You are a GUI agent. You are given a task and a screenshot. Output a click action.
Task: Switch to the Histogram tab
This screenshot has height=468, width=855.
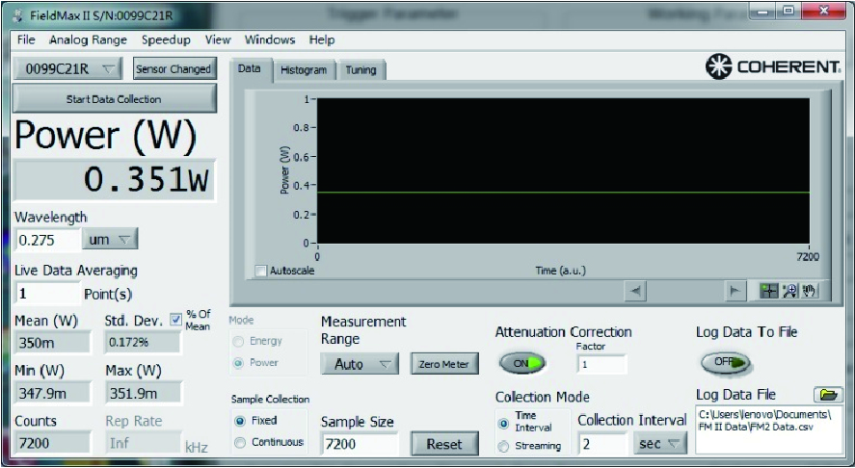pyautogui.click(x=304, y=69)
